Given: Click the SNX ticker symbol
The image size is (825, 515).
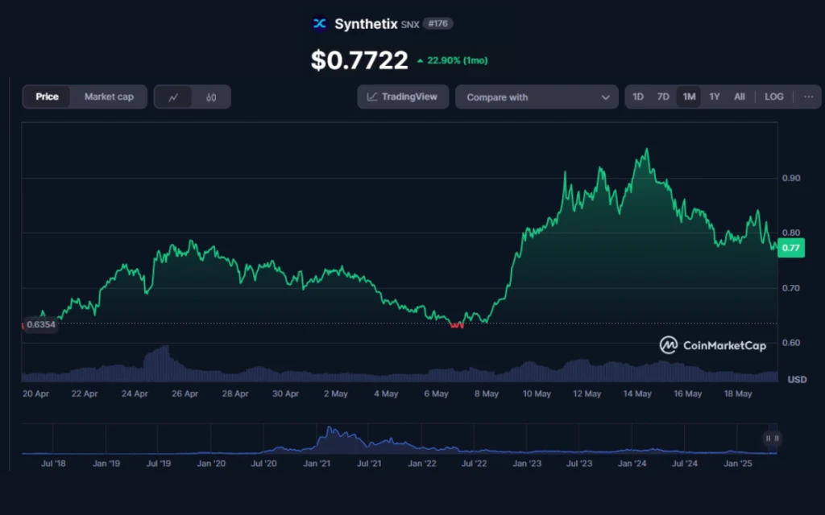Looking at the screenshot, I should click(x=410, y=25).
